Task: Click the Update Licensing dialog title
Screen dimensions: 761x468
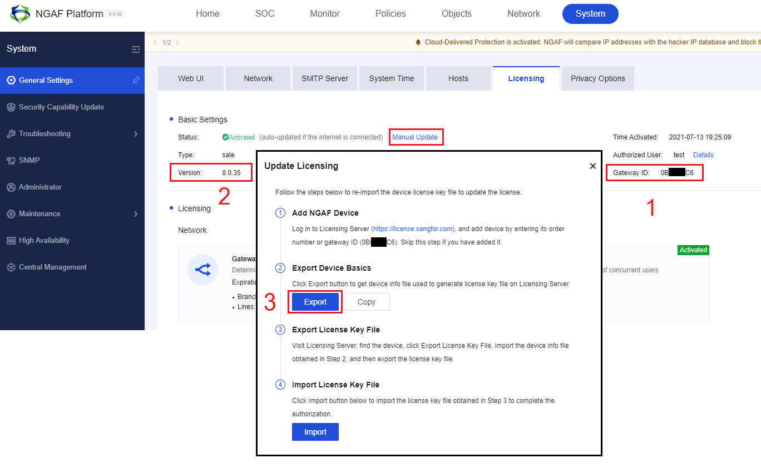Action: pos(301,166)
